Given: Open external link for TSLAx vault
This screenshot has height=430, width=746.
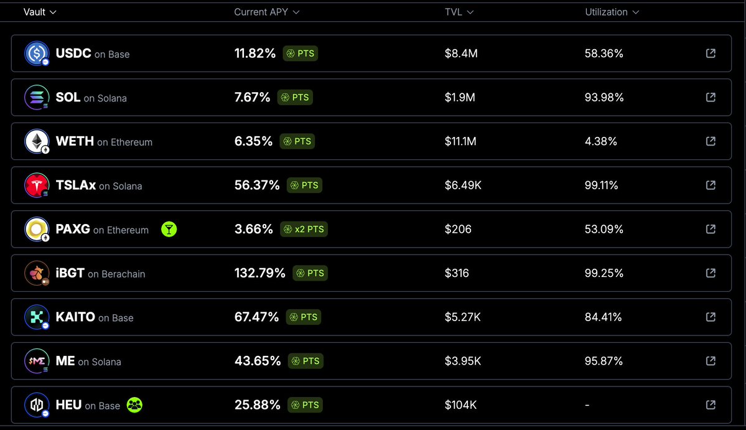Looking at the screenshot, I should tap(711, 185).
